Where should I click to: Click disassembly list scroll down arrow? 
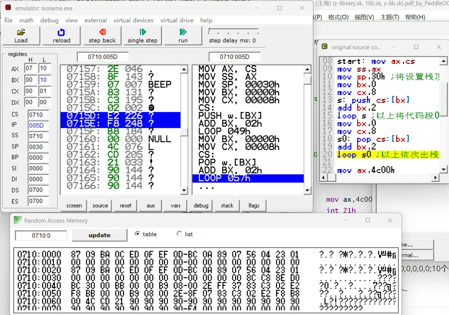point(307,190)
